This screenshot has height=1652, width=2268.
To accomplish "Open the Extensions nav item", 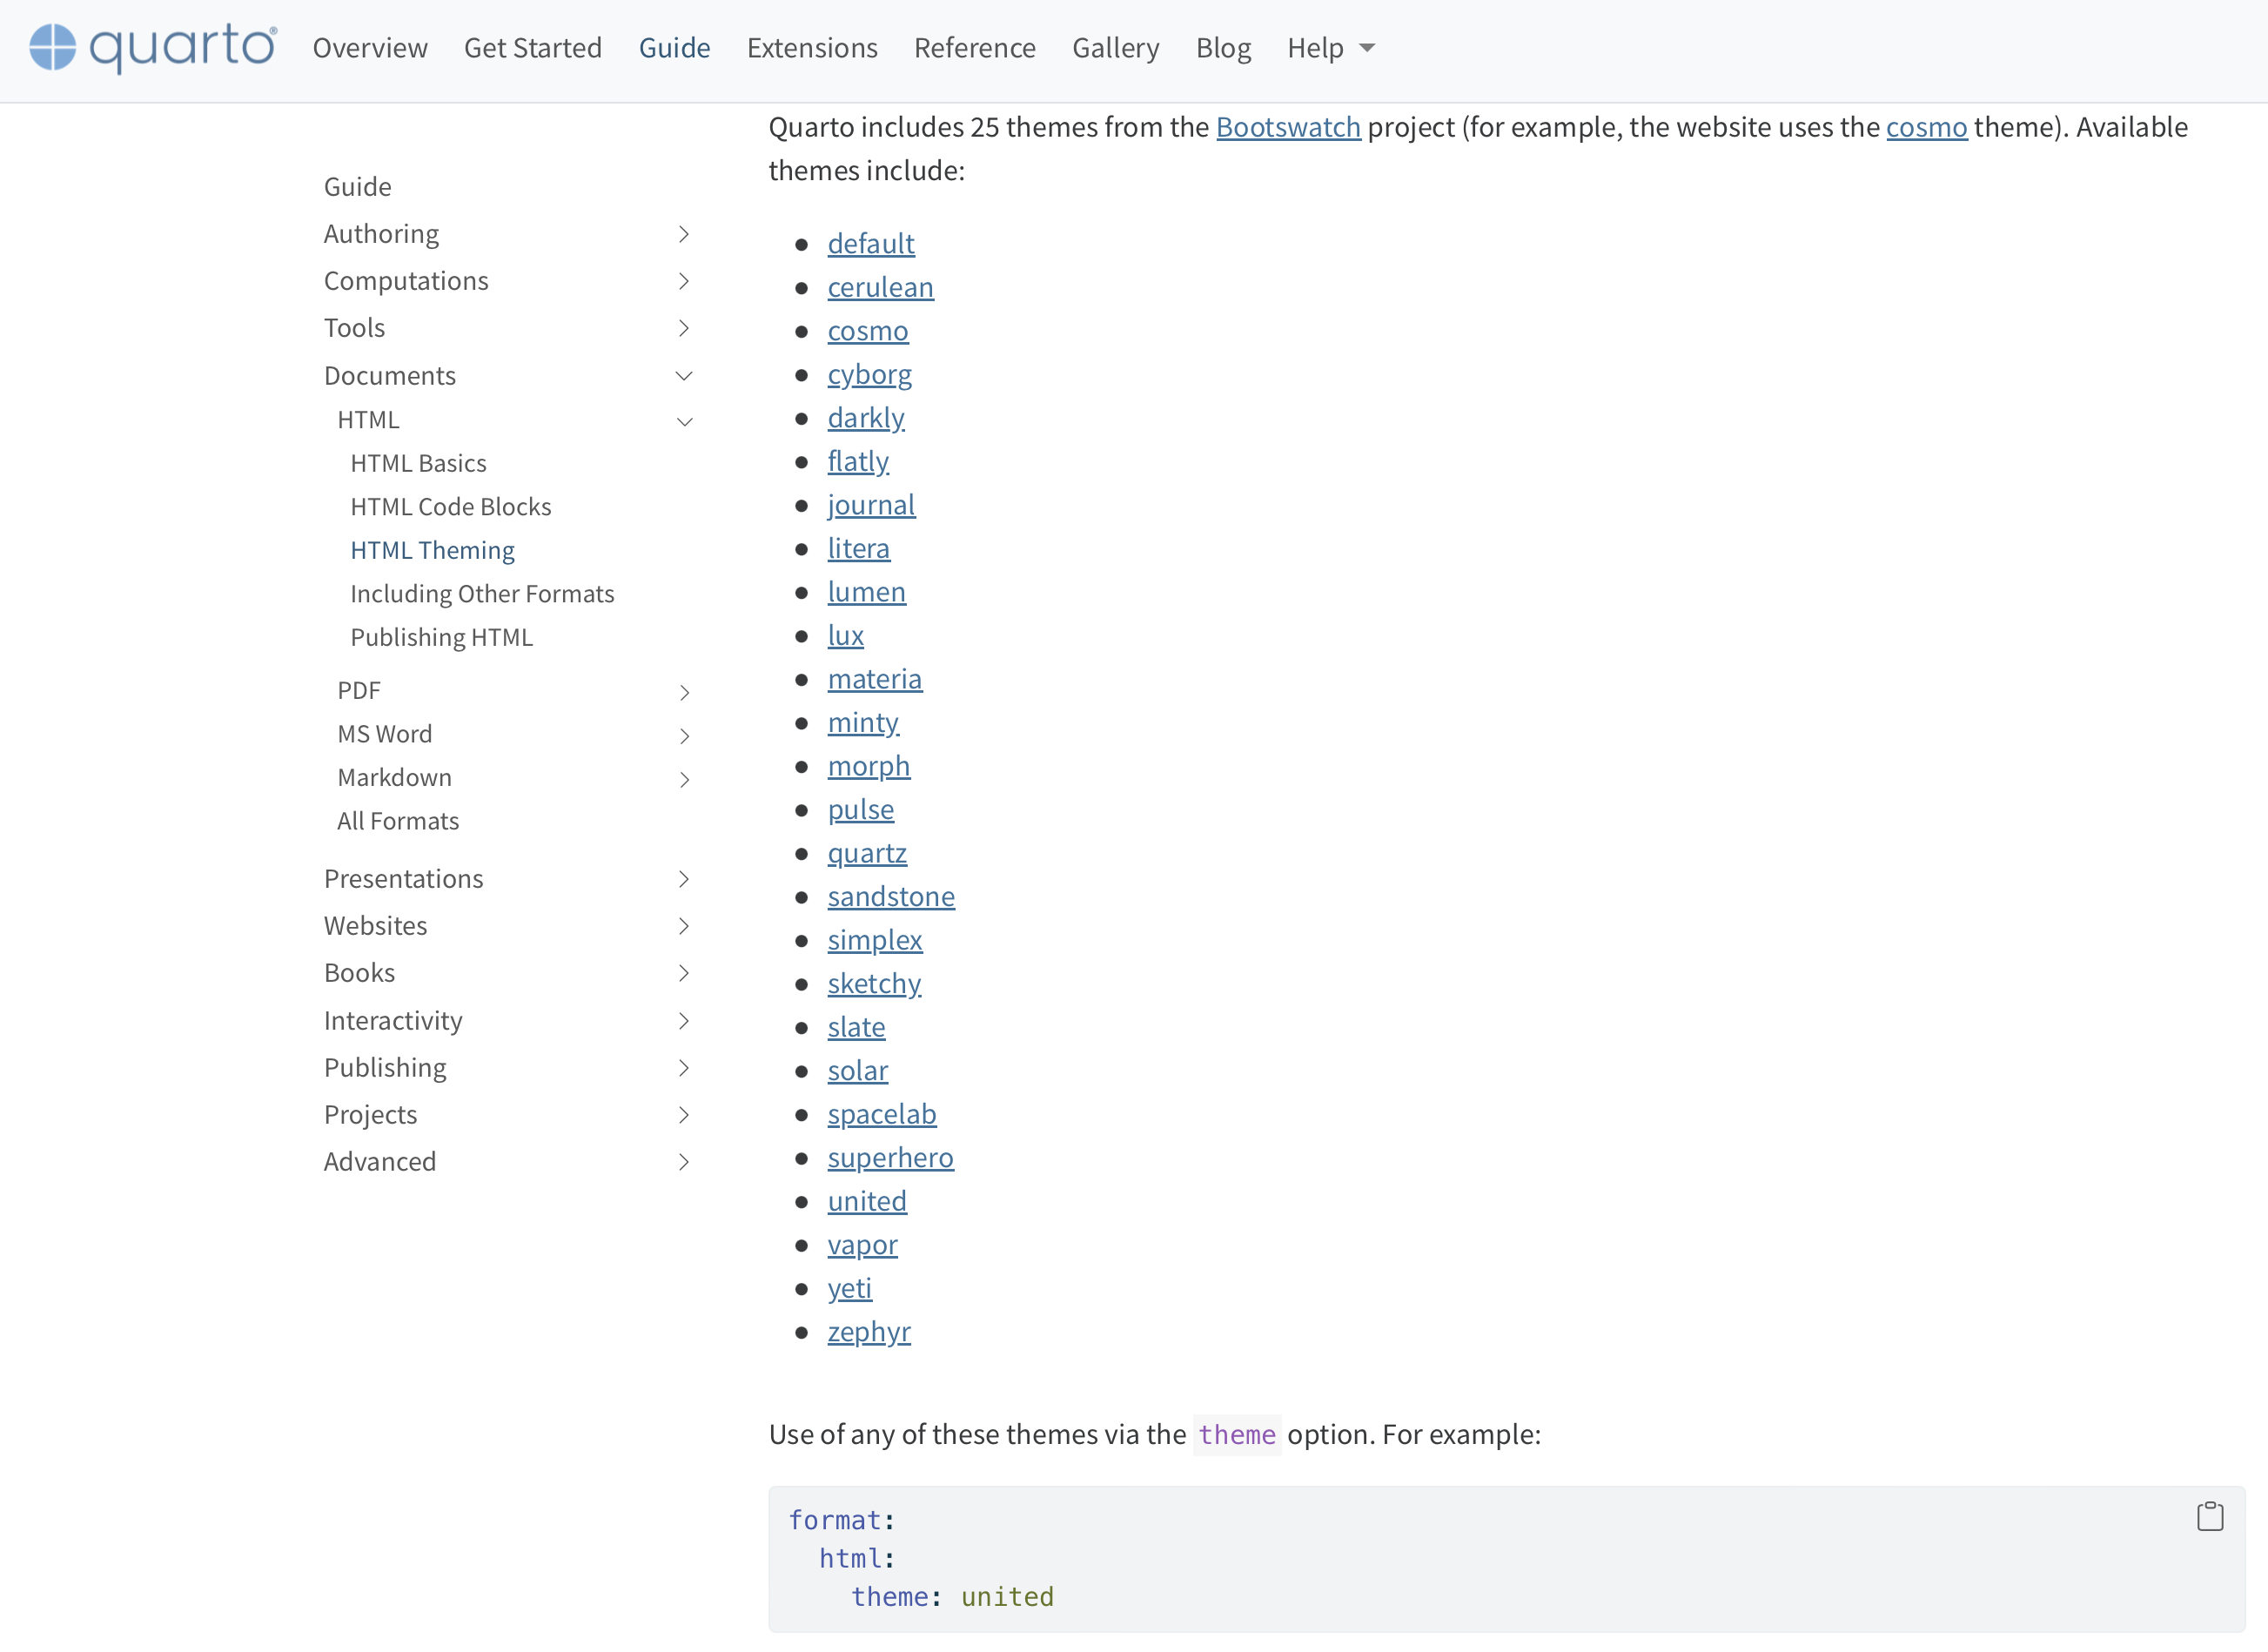I will [811, 47].
